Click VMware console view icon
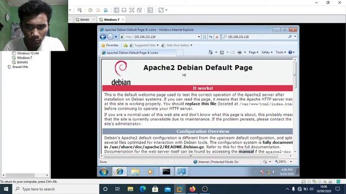 (150, 10)
